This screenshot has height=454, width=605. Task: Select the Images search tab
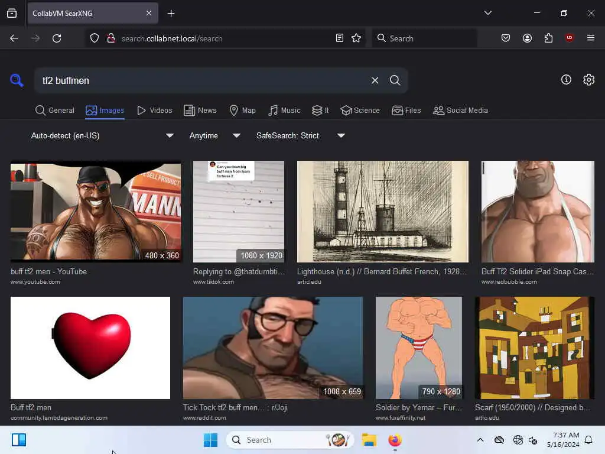pos(105,111)
